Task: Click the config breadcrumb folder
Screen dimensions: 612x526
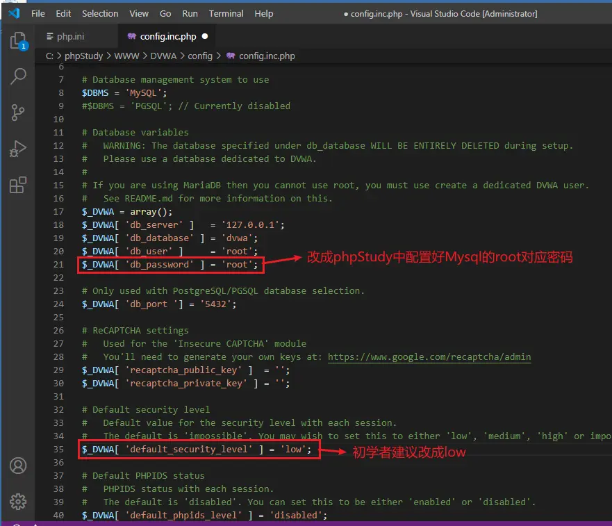Action: (x=200, y=56)
